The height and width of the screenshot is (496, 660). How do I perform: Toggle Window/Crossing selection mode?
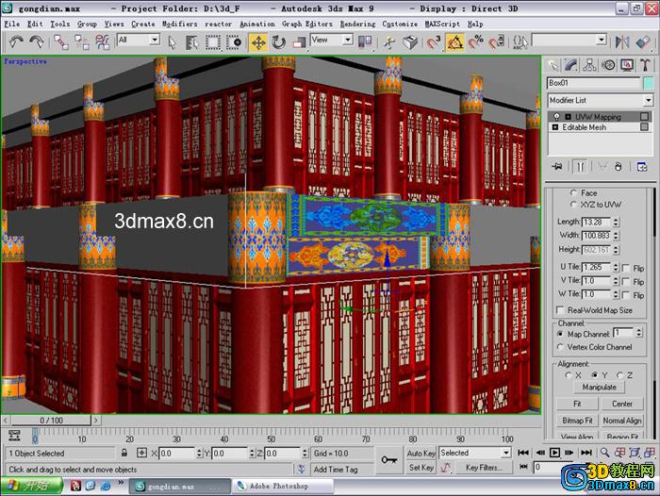[x=233, y=42]
